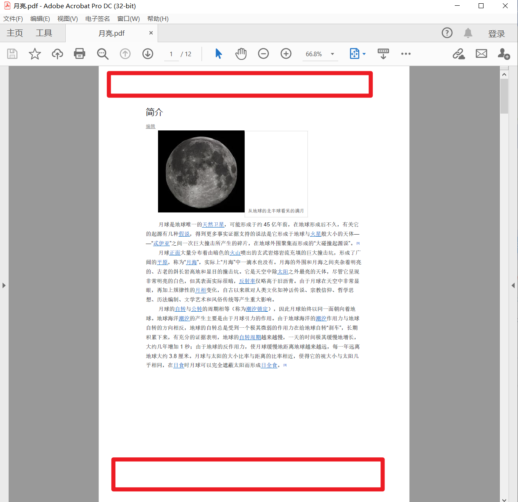The image size is (518, 502).
Task: Open the page display options dropdown
Action: click(x=364, y=54)
